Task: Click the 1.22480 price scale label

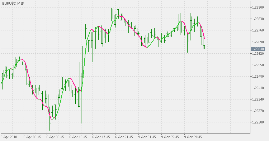Action: [x=258, y=77]
